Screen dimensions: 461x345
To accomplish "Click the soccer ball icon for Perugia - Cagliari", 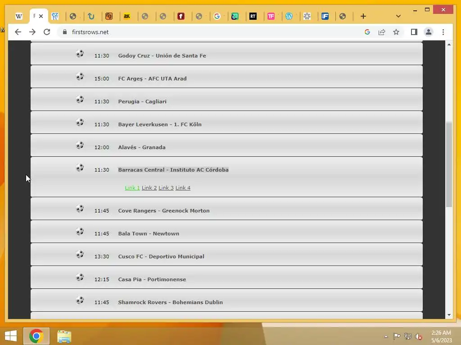I will pyautogui.click(x=80, y=99).
